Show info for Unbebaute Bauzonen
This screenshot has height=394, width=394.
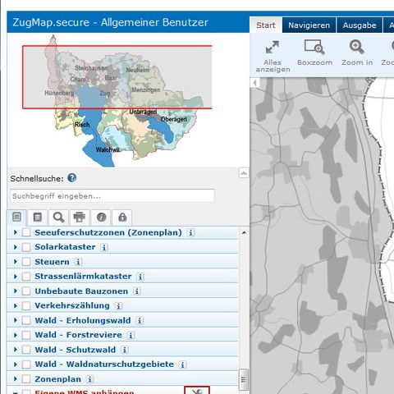[137, 291]
